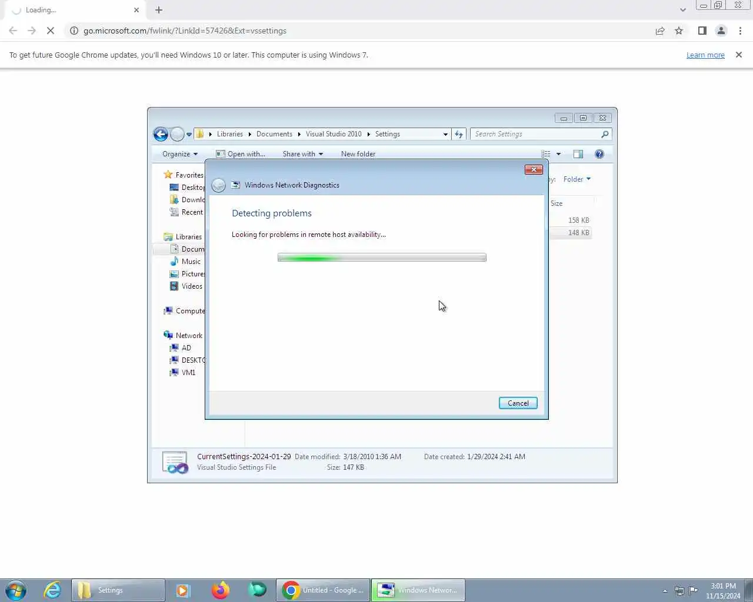Switch to Untitled Google Chrome taskbar button
The image size is (753, 602).
click(x=323, y=590)
